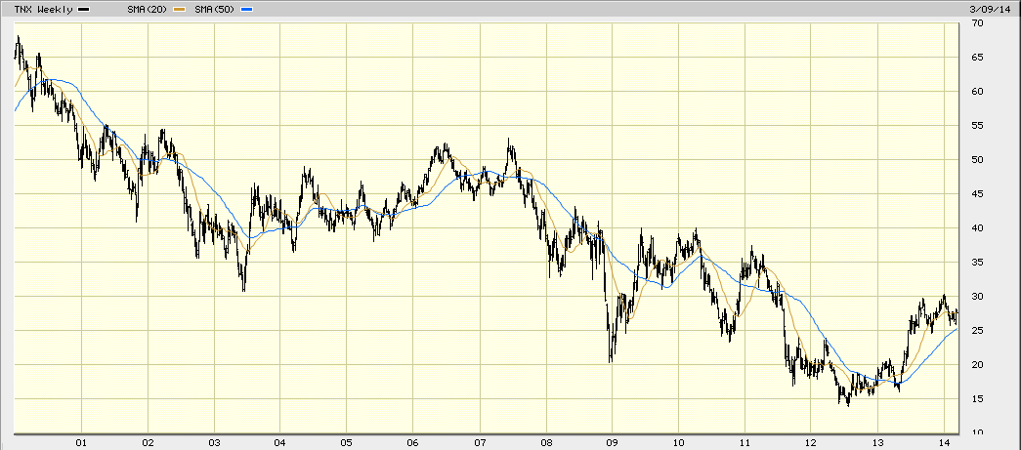
Task: Click year 10 on the bottom time axis
Action: (678, 442)
